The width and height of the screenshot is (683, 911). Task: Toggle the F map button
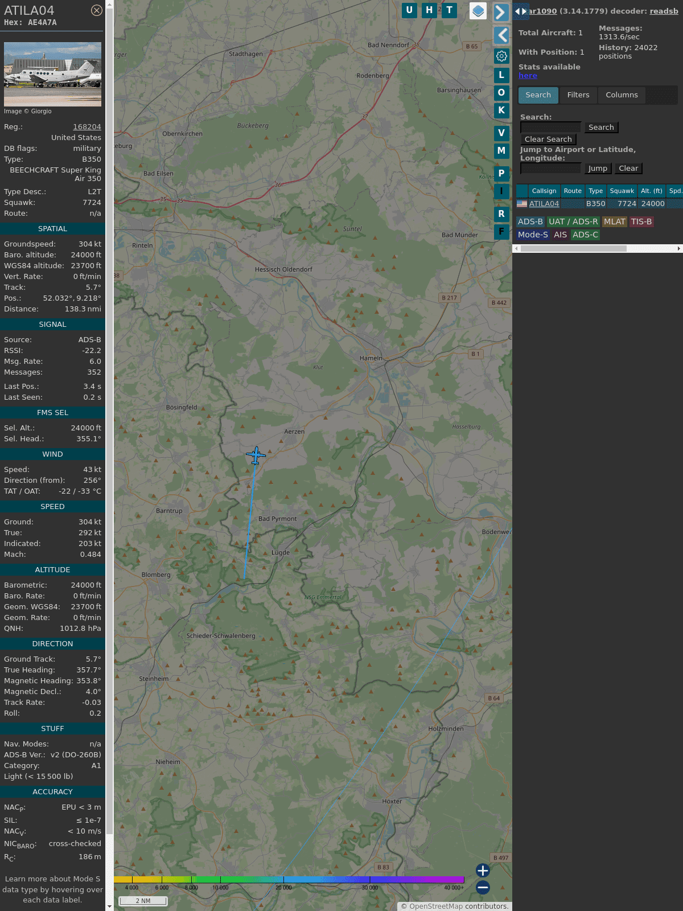[501, 232]
